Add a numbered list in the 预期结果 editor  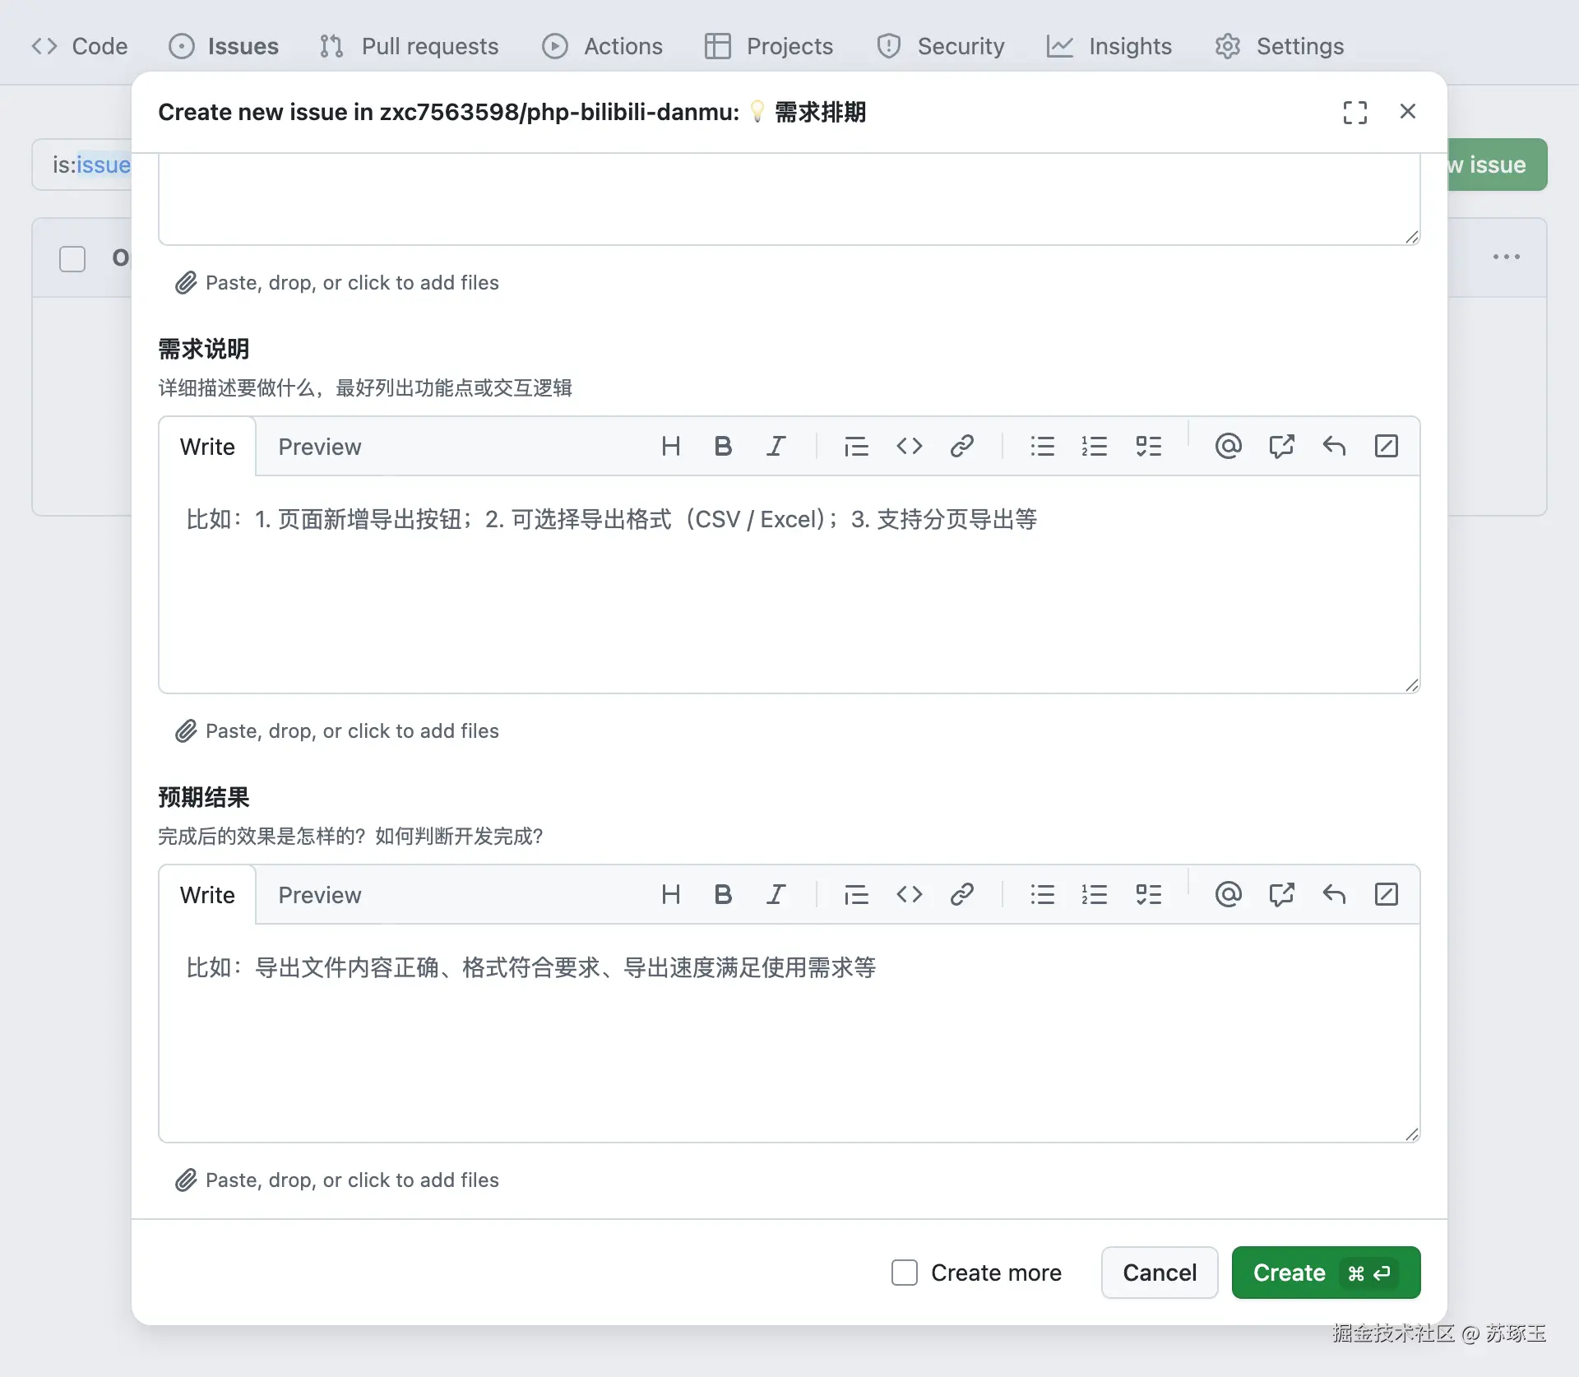coord(1095,894)
